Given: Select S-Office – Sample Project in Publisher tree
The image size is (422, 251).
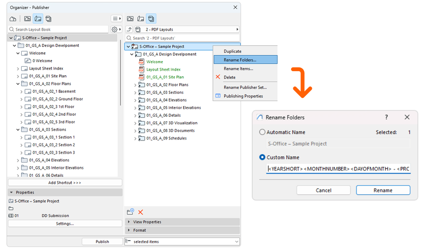Looking at the screenshot, I should pyautogui.click(x=162, y=47).
